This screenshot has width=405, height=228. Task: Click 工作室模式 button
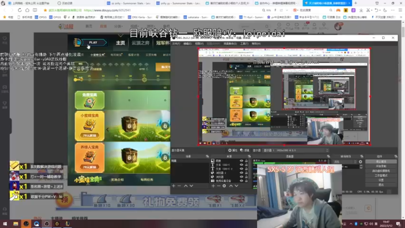point(381,175)
